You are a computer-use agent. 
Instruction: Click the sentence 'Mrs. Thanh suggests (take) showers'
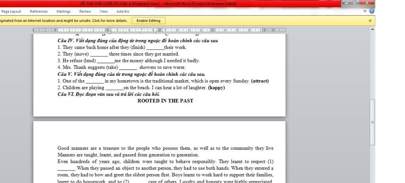tap(121, 67)
